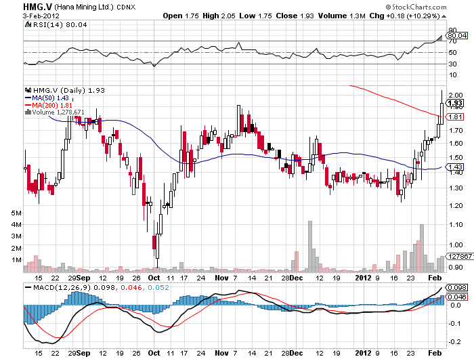Click the red MA(200) legend line
The height and width of the screenshot is (359, 474).
click(28, 106)
